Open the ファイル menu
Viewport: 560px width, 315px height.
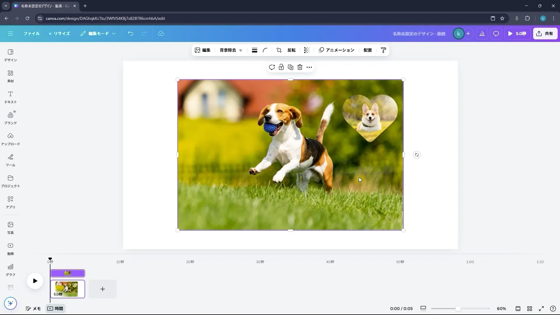32,34
